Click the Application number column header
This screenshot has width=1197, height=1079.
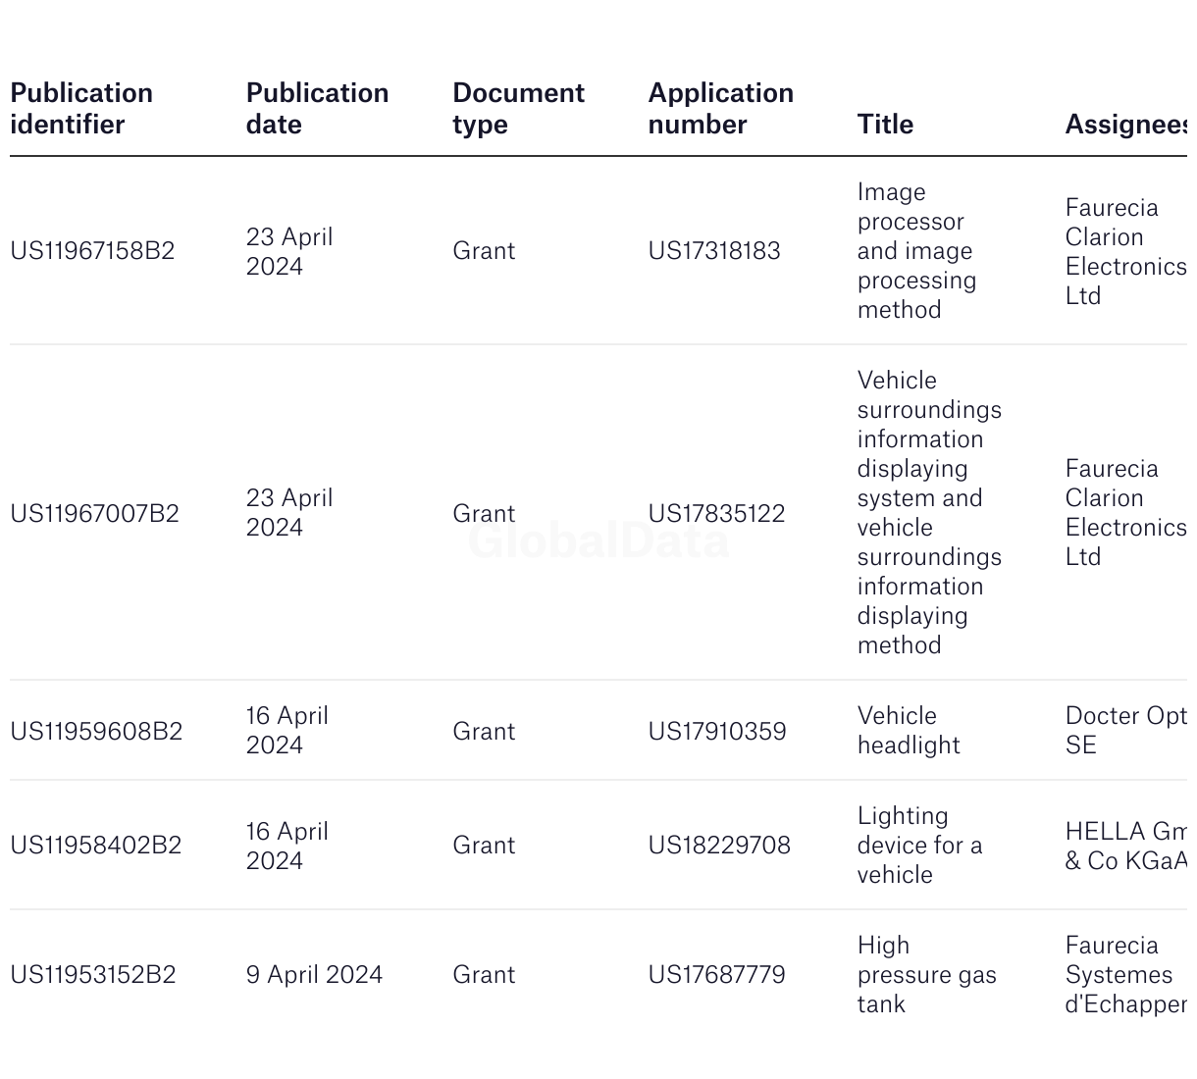(721, 109)
